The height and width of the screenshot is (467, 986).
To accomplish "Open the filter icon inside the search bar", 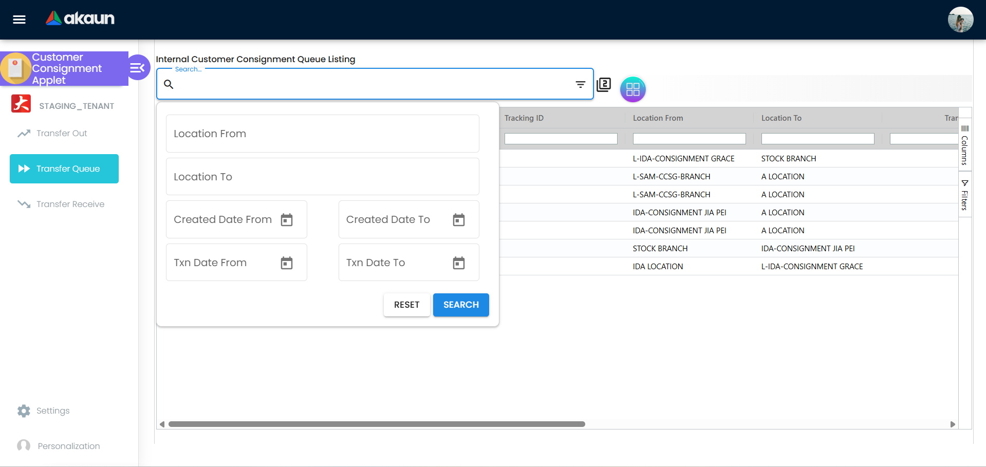I will click(580, 84).
